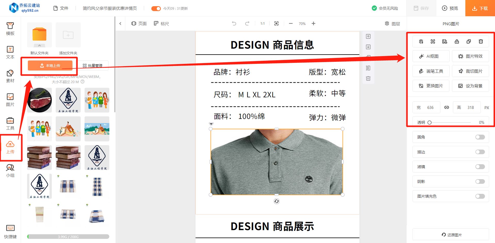This screenshot has height=243, width=495.
Task: Click the delete page trash icon
Action: pyautogui.click(x=368, y=78)
